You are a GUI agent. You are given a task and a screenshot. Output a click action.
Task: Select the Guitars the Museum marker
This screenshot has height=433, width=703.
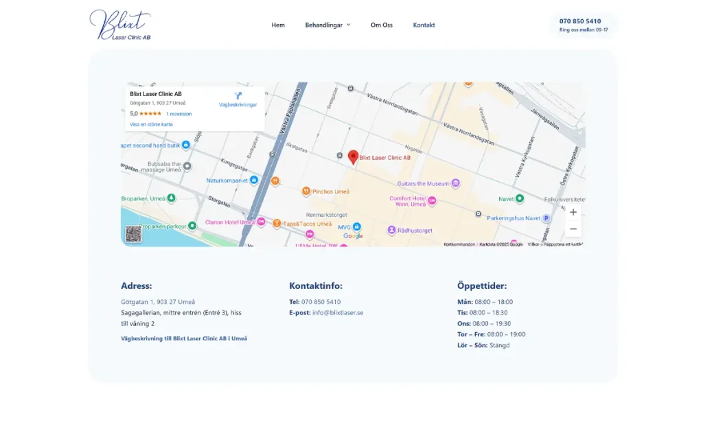tap(455, 183)
